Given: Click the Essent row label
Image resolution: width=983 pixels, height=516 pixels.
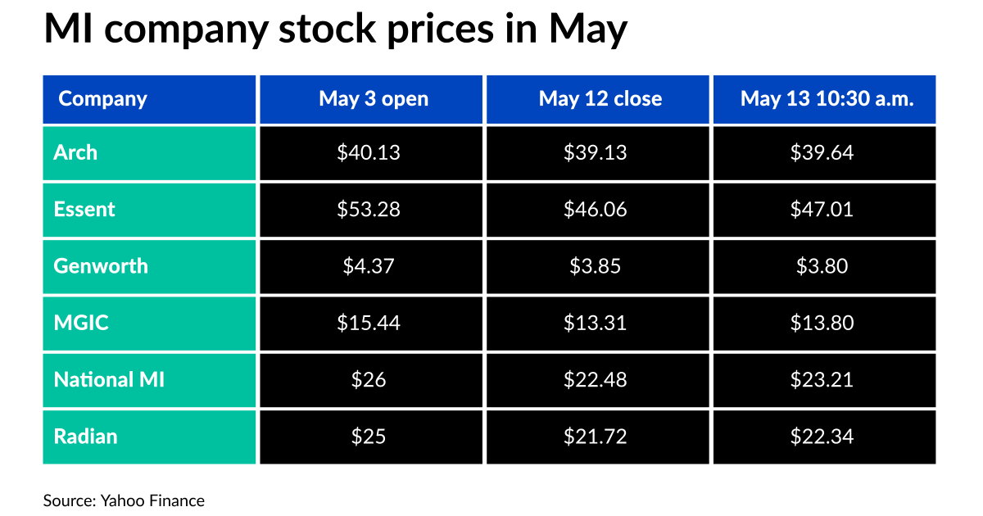Looking at the screenshot, I should (x=84, y=209).
